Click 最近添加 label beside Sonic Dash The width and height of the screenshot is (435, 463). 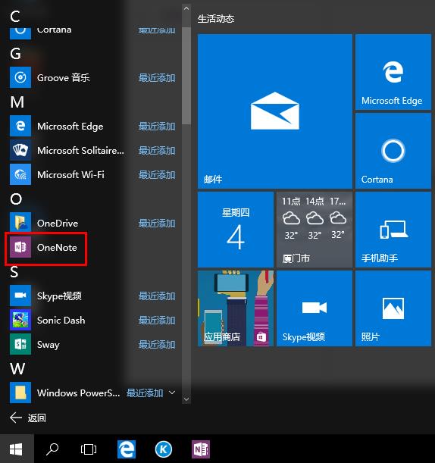click(x=157, y=320)
